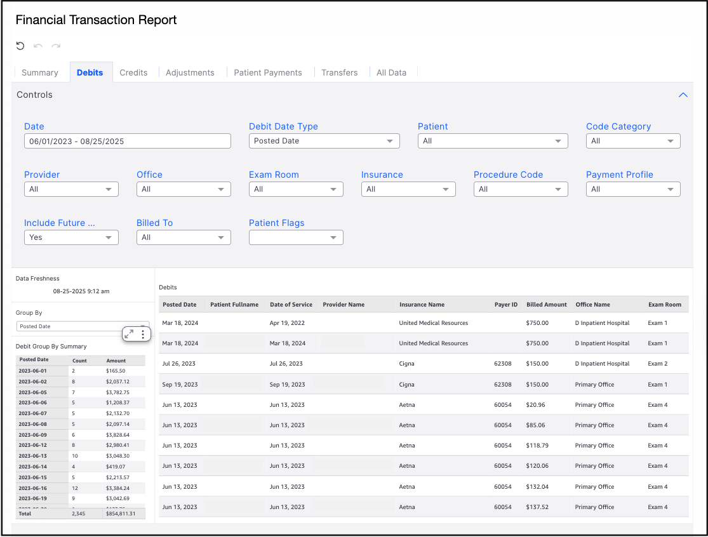The width and height of the screenshot is (708, 537).
Task: Click the Jul 26, 2023 posted date cell
Action: [x=179, y=364]
